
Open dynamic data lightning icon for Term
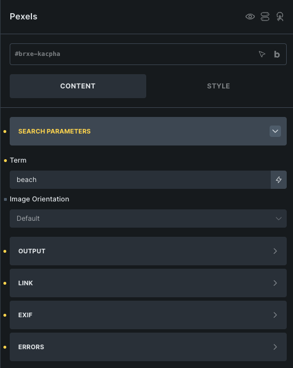click(278, 180)
